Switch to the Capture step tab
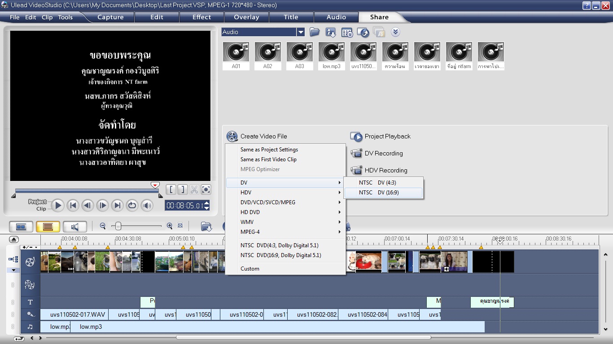The image size is (613, 344). tap(111, 17)
